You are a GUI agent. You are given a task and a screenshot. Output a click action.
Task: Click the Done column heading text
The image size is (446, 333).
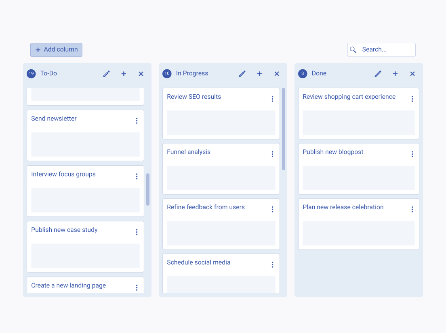click(319, 73)
